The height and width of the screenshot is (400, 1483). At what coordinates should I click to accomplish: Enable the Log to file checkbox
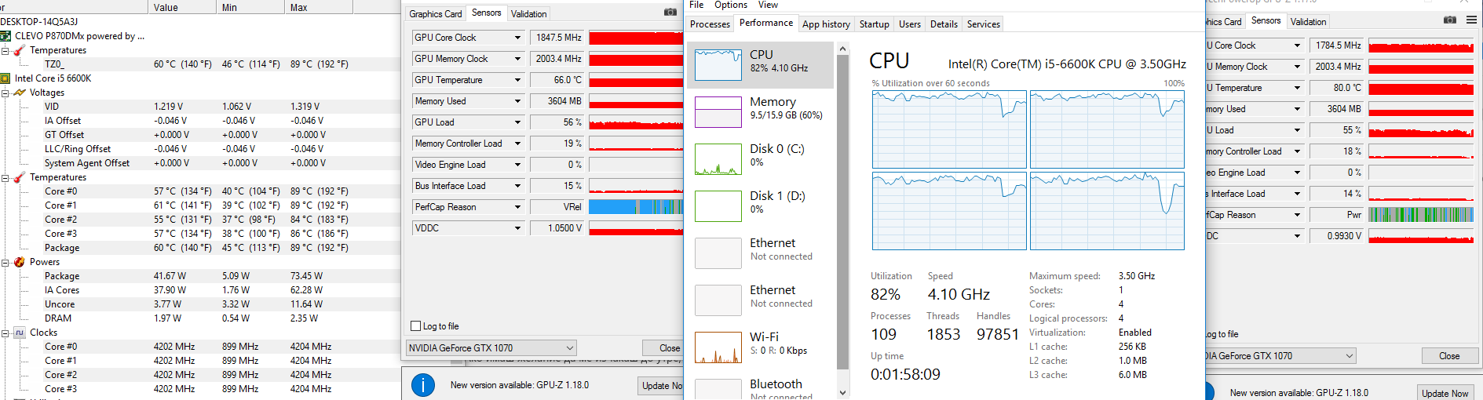(x=416, y=326)
